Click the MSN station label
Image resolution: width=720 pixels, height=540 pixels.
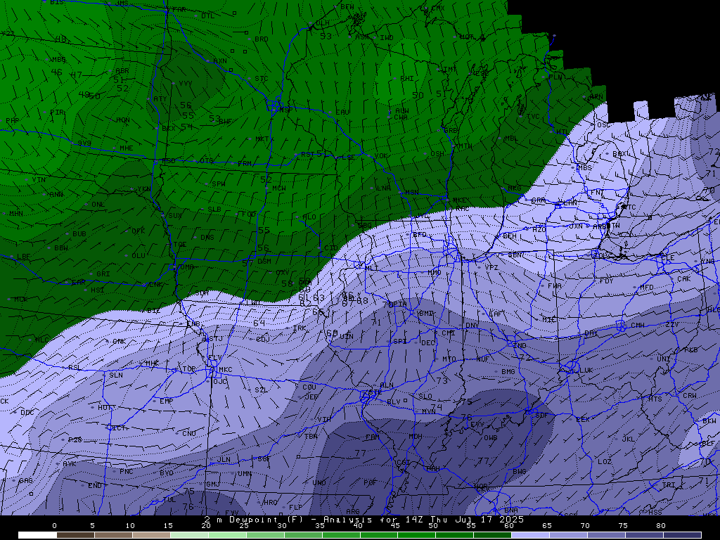point(412,193)
